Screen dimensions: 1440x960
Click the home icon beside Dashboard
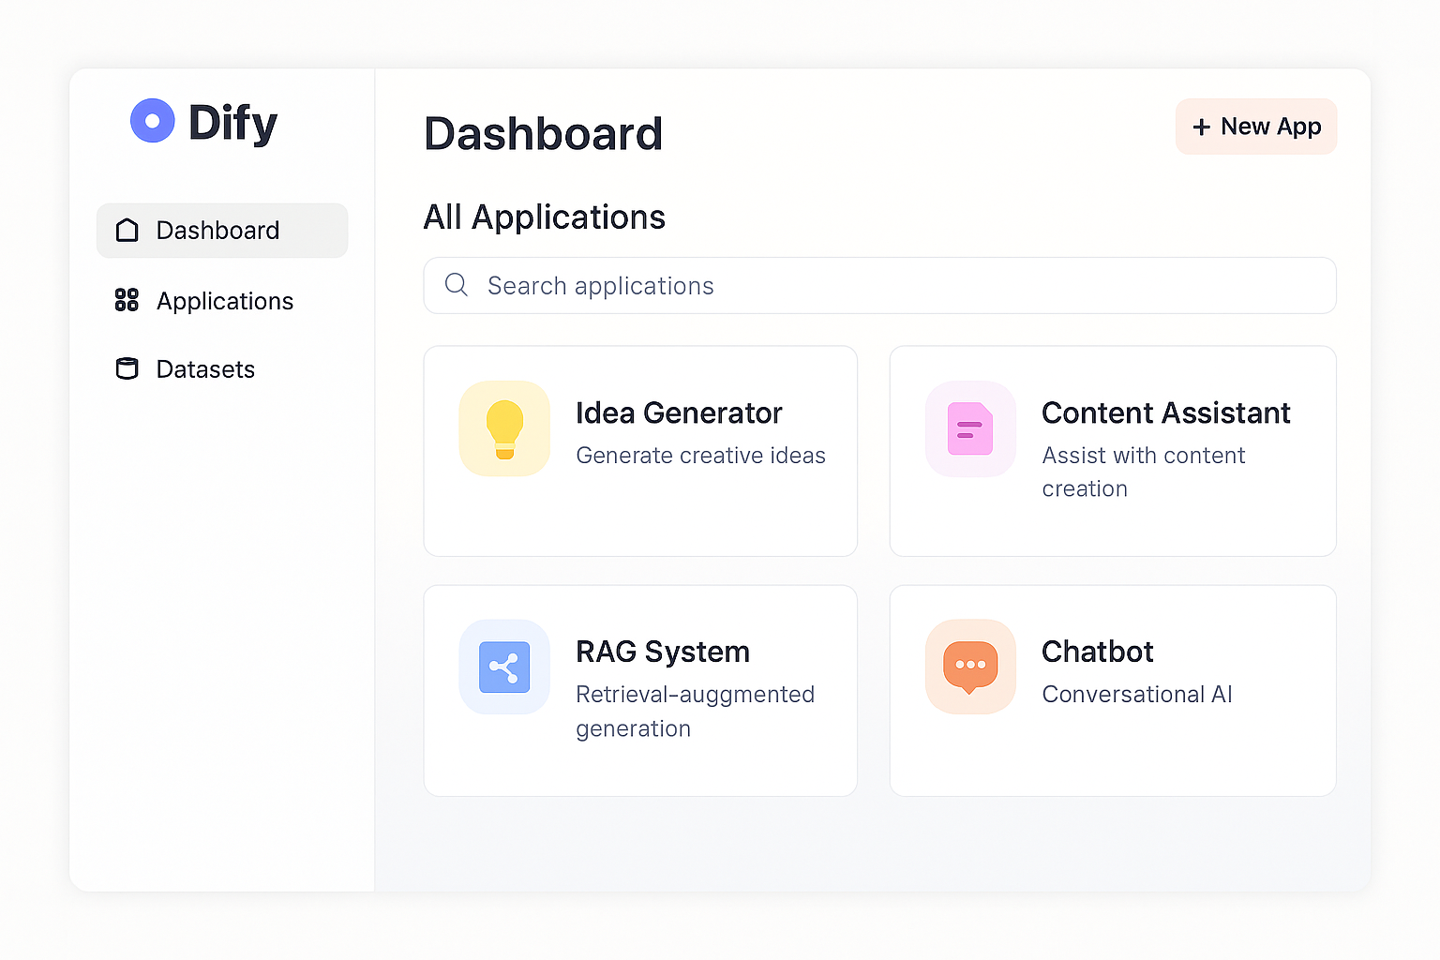pos(127,231)
